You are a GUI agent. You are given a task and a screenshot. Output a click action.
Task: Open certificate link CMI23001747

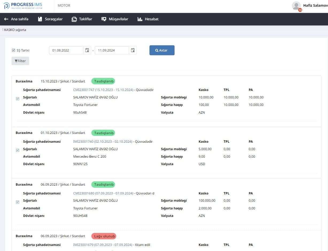click(x=103, y=90)
